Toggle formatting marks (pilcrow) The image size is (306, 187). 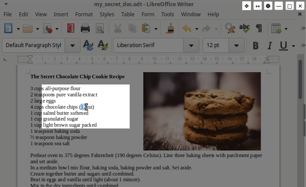(259, 29)
